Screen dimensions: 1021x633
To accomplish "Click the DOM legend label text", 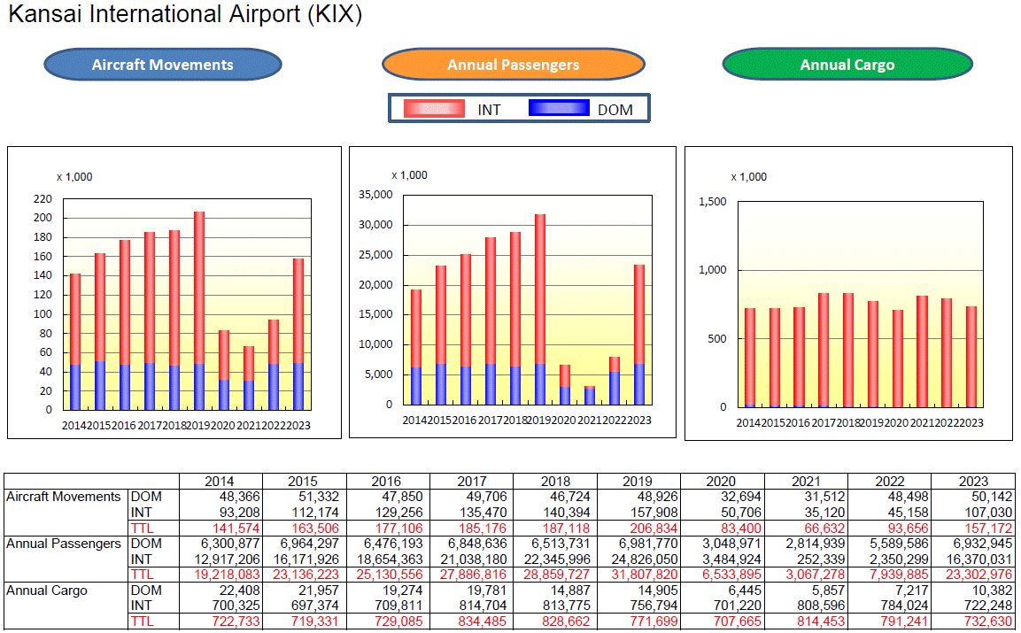I will 615,110.
